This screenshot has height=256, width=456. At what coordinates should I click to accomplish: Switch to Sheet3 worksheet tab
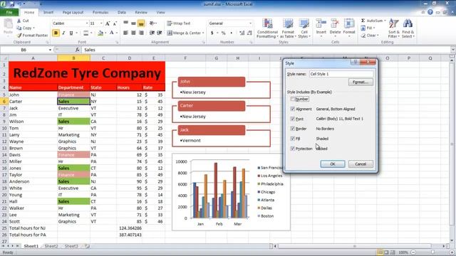[71, 246]
